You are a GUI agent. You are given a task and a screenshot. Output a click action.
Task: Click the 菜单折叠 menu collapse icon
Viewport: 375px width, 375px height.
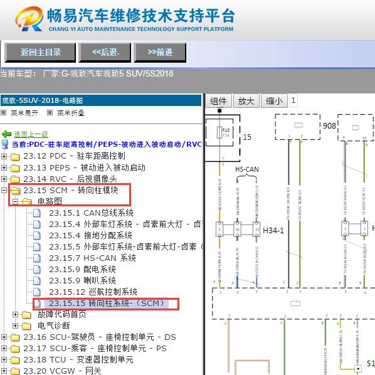(x=50, y=112)
